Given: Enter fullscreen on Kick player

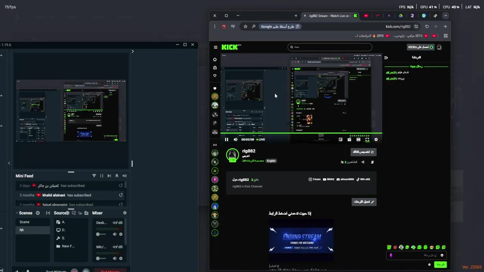Looking at the screenshot, I should (367, 139).
